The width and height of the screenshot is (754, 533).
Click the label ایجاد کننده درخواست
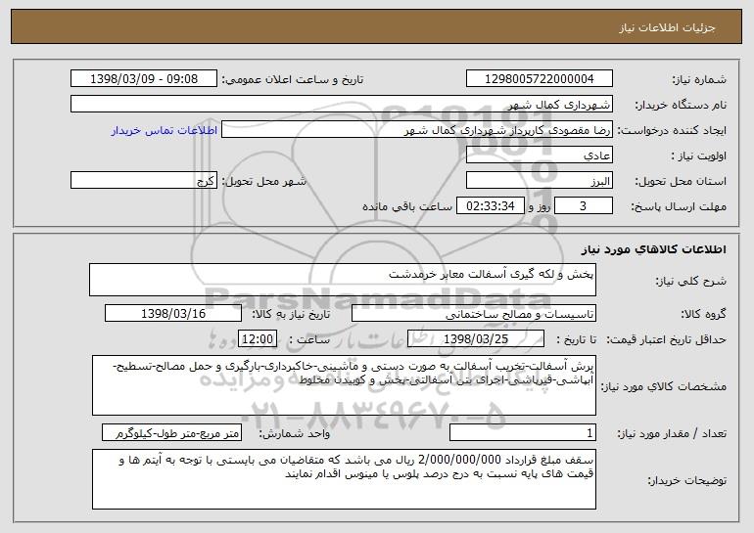tap(672, 131)
